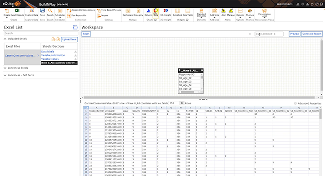The height and width of the screenshot is (176, 325).
Task: Open the Create ribbon icon
Action: tap(7, 12)
